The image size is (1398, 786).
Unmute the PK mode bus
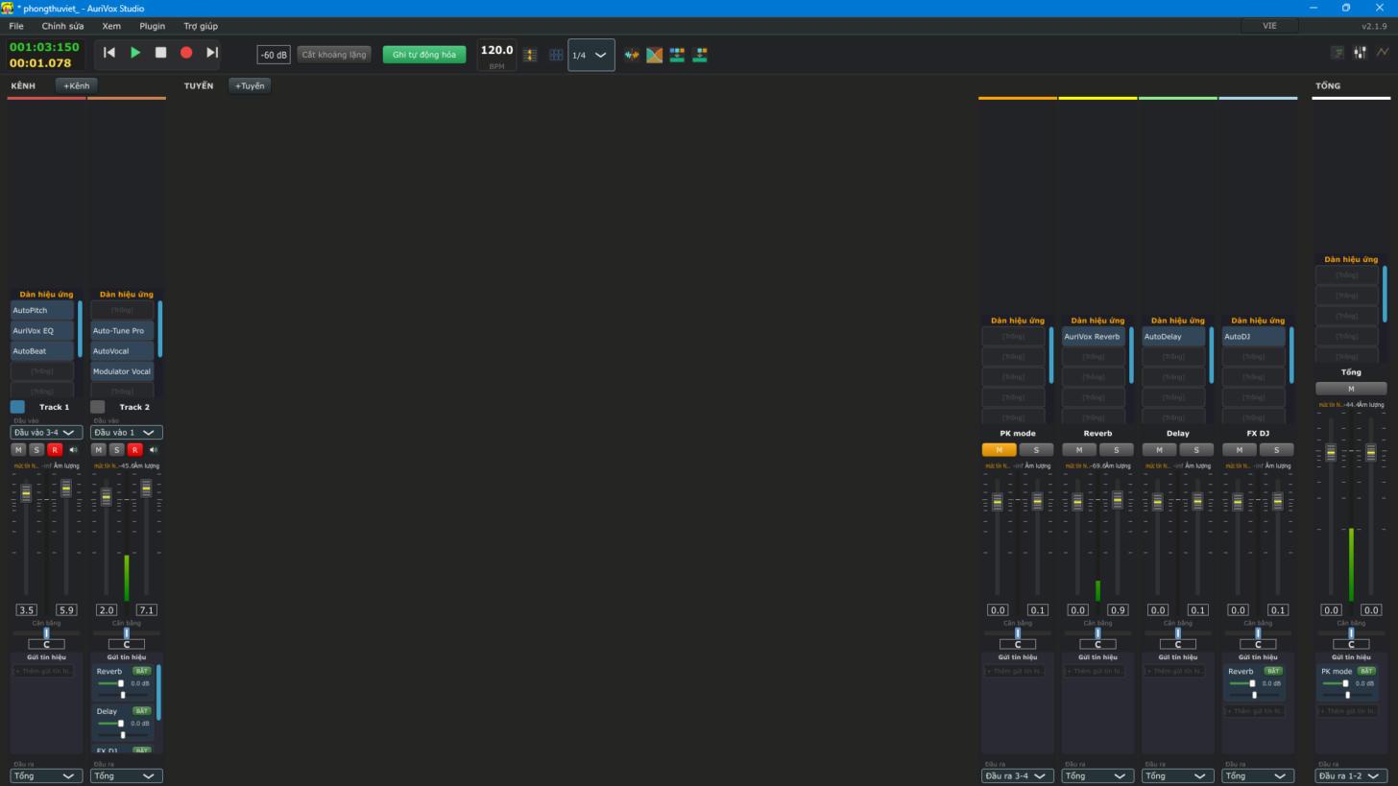[x=999, y=449]
